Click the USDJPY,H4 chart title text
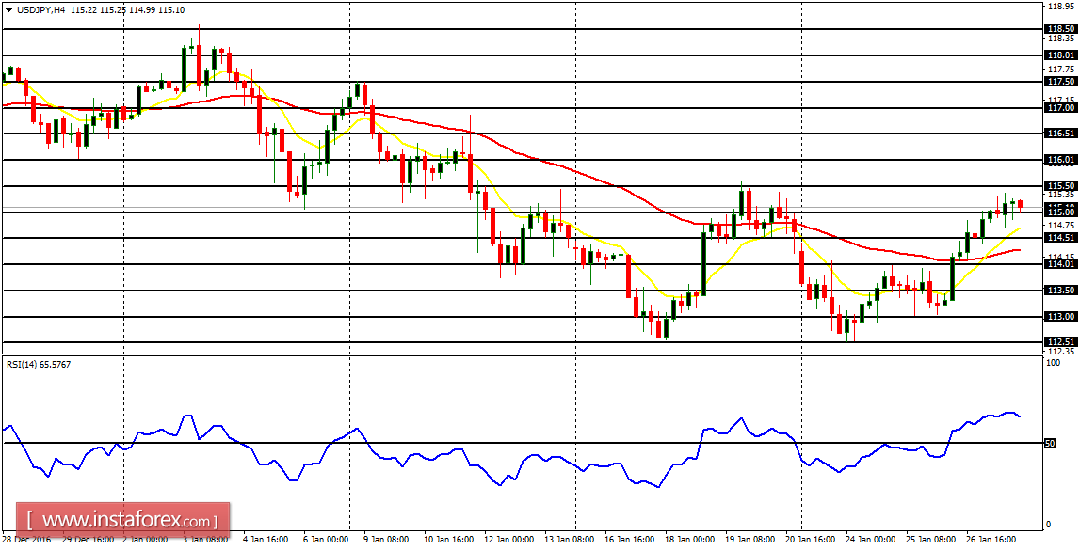 pos(41,10)
